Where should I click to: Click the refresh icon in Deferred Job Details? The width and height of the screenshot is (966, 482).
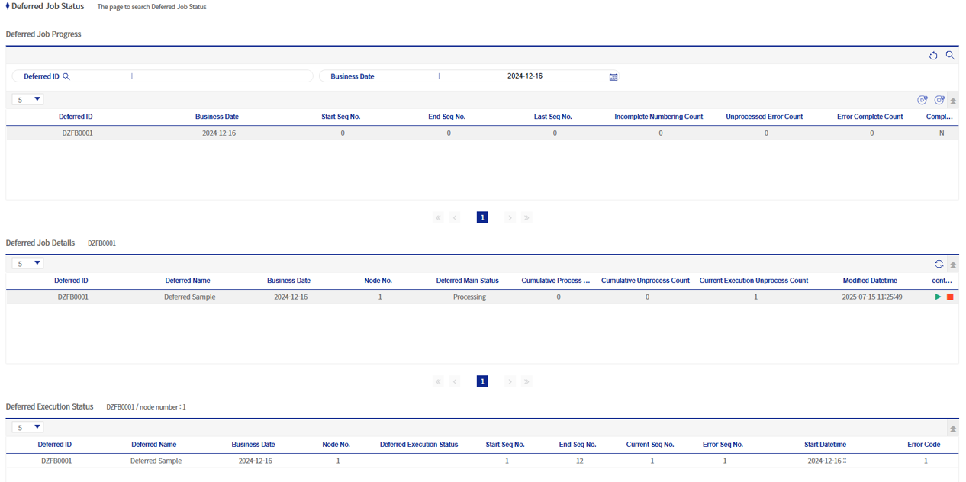(939, 264)
